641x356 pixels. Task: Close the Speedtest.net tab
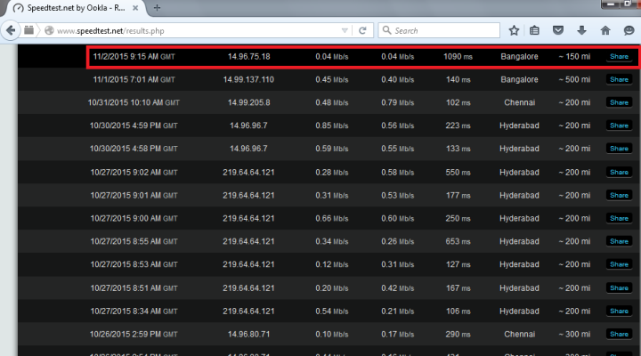(135, 8)
